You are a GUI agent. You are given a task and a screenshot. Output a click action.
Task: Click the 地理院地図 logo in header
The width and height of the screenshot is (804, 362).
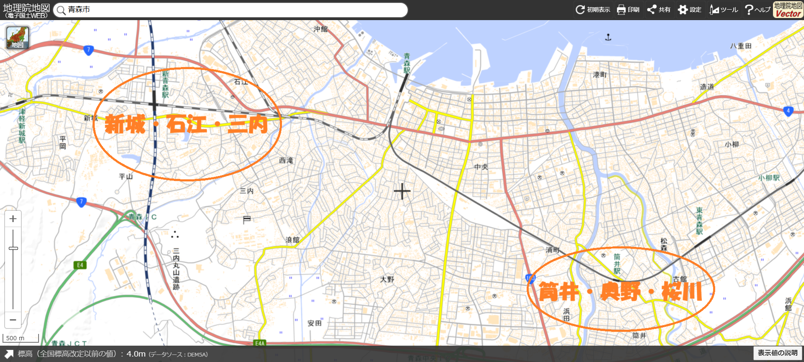tap(26, 10)
